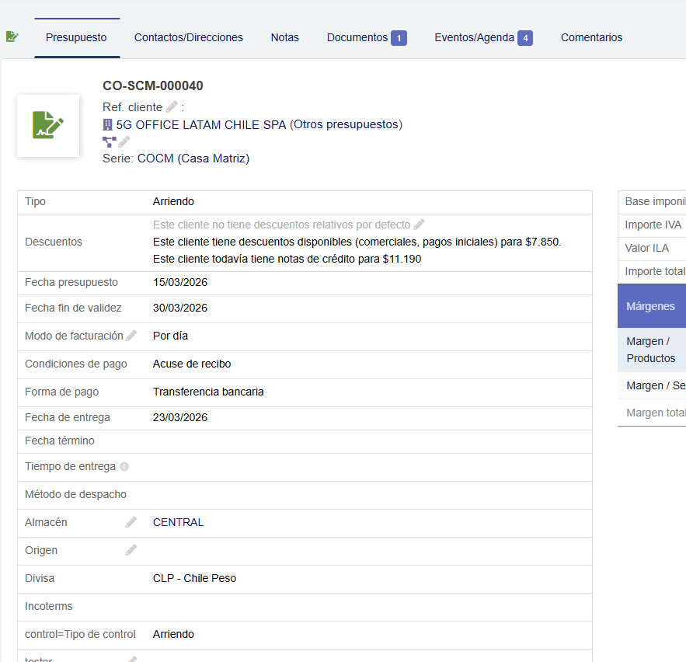Edit the Origen field pencil icon

131,550
